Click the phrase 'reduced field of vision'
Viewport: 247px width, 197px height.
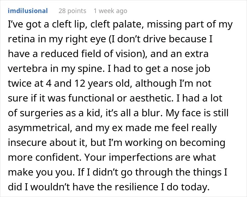91,54
